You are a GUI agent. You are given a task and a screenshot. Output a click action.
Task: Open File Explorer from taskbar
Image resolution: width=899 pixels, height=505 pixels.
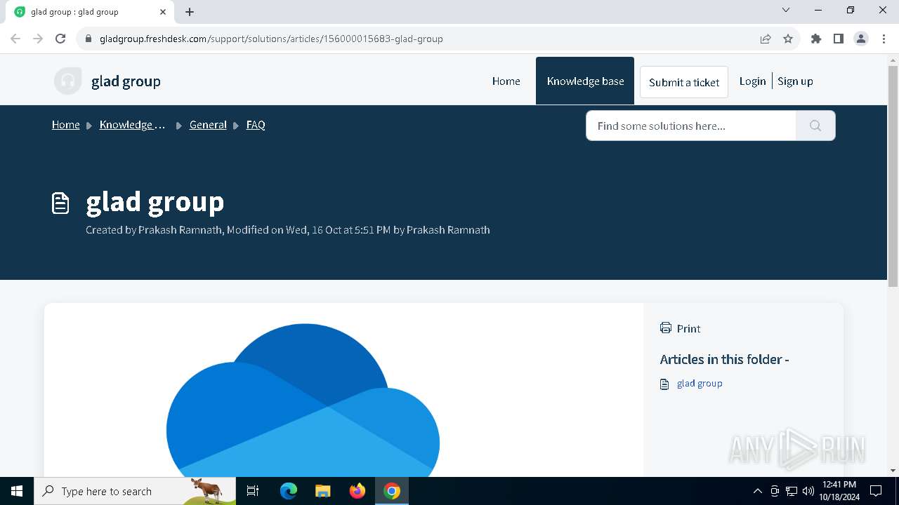[322, 491]
